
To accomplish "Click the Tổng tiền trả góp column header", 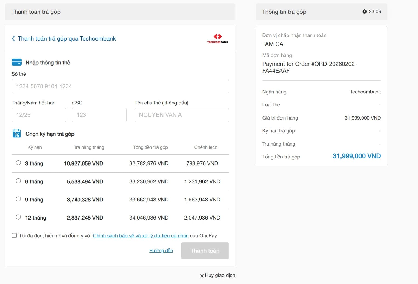I will click(150, 147).
